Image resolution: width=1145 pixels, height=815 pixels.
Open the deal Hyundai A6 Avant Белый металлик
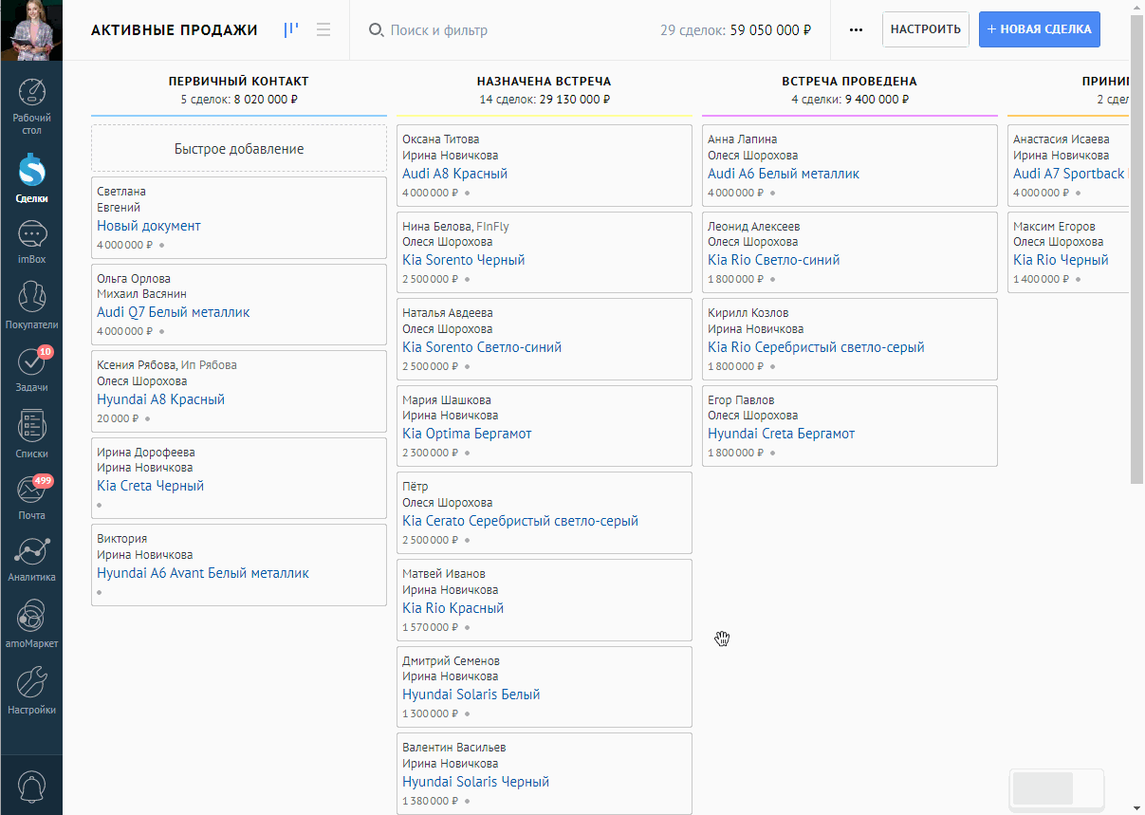[x=203, y=573]
